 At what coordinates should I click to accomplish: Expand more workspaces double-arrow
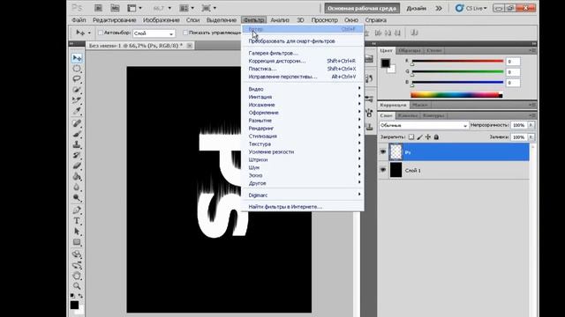click(439, 8)
